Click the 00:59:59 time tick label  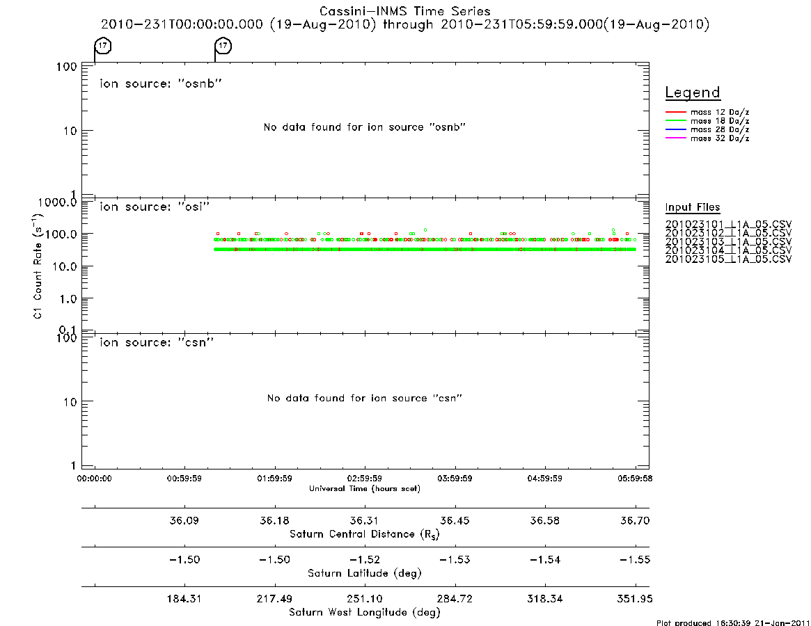coord(184,479)
